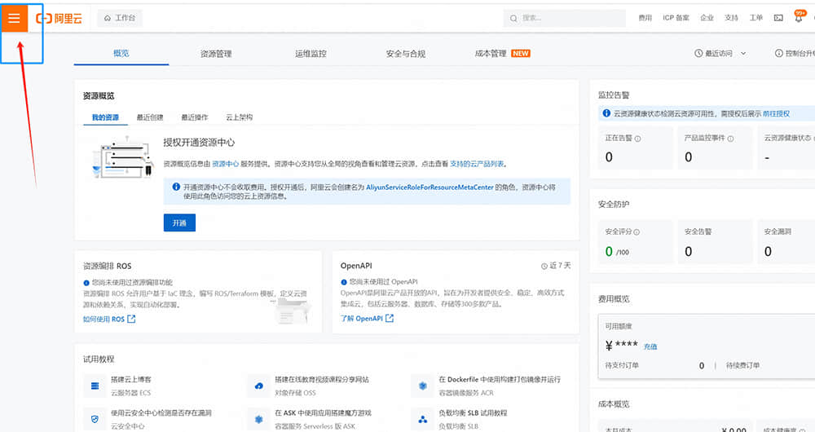Click the magnifier icon in search box
This screenshot has width=815, height=432.
tap(513, 18)
